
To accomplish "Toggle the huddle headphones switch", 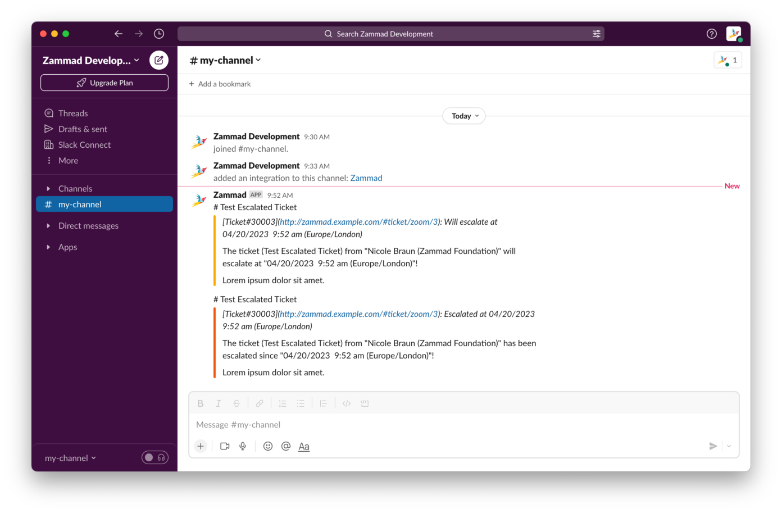I will pyautogui.click(x=155, y=457).
